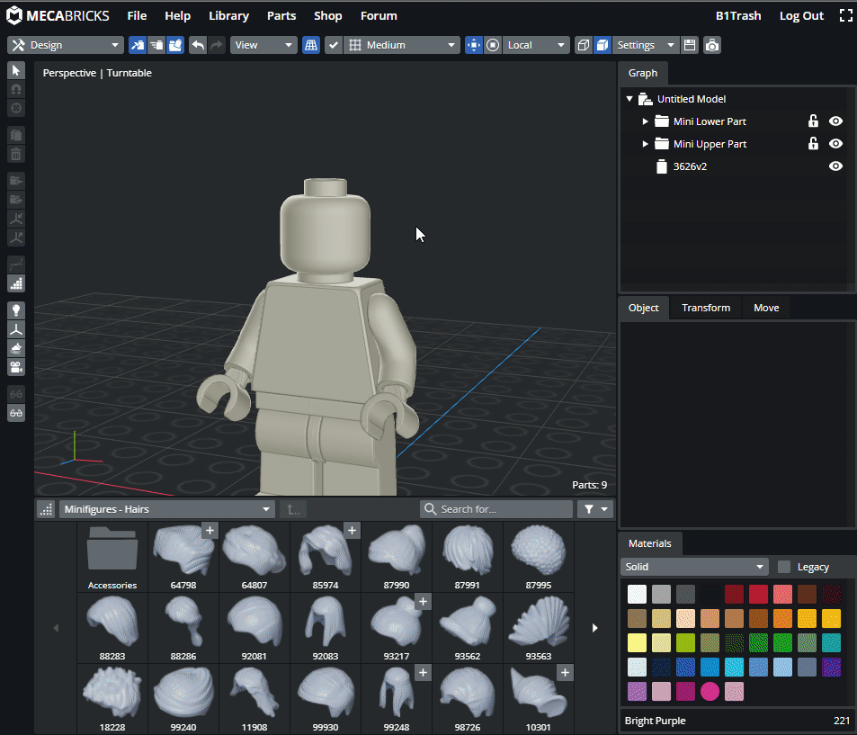Click the Log Out link
Screen dimensions: 857x735
(x=801, y=16)
